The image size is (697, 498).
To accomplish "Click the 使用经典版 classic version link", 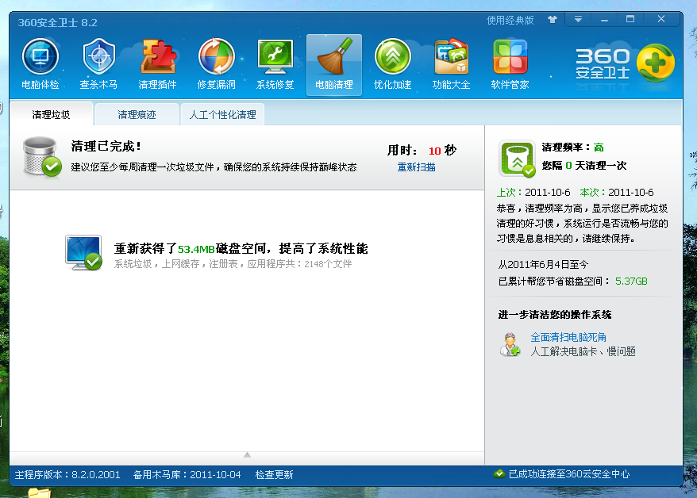I will (x=510, y=20).
